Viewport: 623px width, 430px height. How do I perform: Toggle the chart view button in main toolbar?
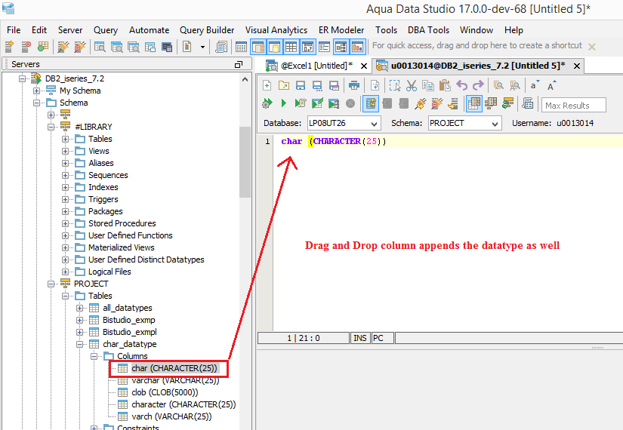pyautogui.click(x=358, y=47)
